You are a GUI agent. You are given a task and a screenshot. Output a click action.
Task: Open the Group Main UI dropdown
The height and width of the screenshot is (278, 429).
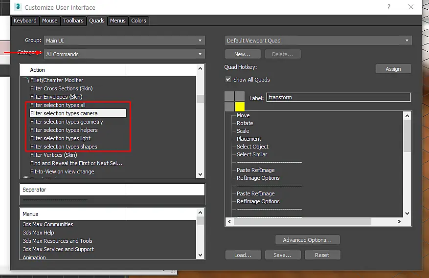tap(124, 41)
